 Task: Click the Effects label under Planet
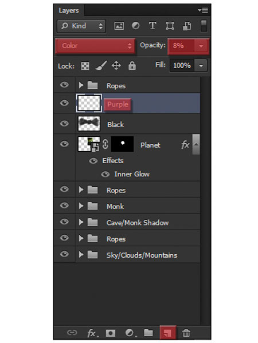113,160
